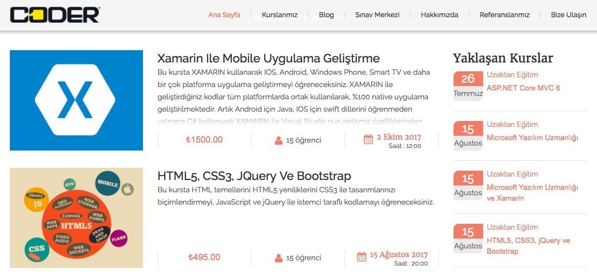This screenshot has height=272, width=597.
Task: Open the ASP.NET Core MVC 6 course link
Action: (x=523, y=88)
